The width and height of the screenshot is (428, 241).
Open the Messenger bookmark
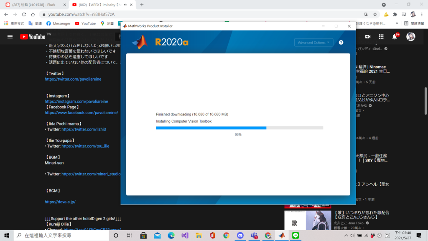point(58,23)
